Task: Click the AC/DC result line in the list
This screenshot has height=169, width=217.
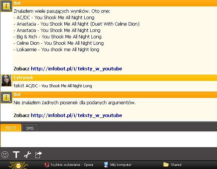Action: (x=54, y=18)
